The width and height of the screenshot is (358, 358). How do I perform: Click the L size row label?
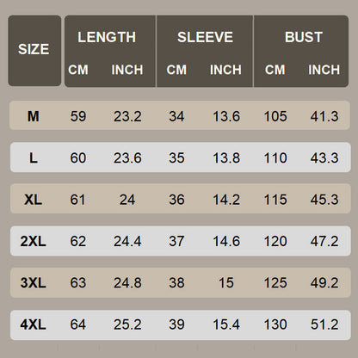pos(34,158)
